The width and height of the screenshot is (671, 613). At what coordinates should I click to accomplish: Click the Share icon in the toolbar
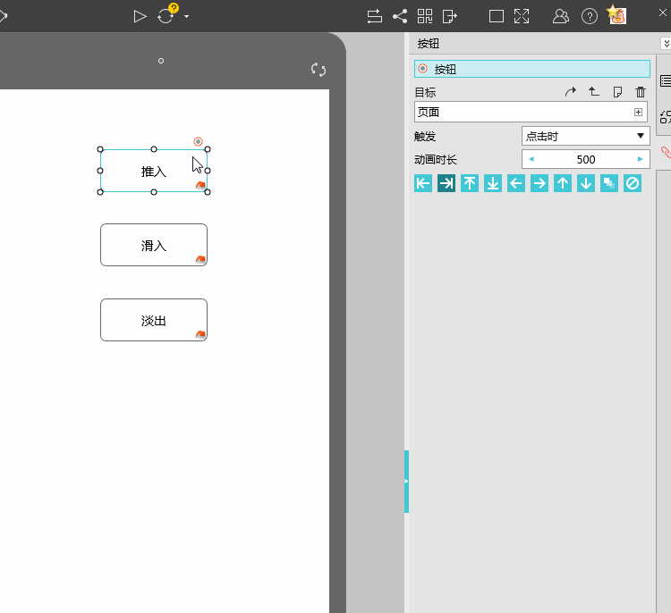point(400,17)
